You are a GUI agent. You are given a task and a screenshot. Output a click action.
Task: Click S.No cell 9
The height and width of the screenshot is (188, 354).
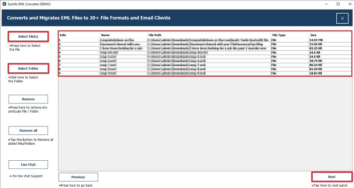[x=79, y=73]
